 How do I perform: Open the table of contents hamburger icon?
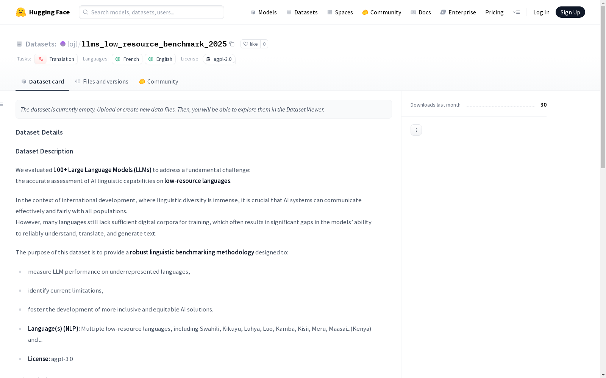click(2, 104)
